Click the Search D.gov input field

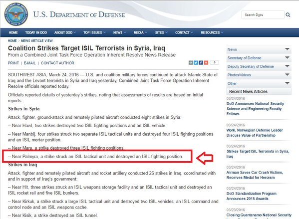point(263,15)
